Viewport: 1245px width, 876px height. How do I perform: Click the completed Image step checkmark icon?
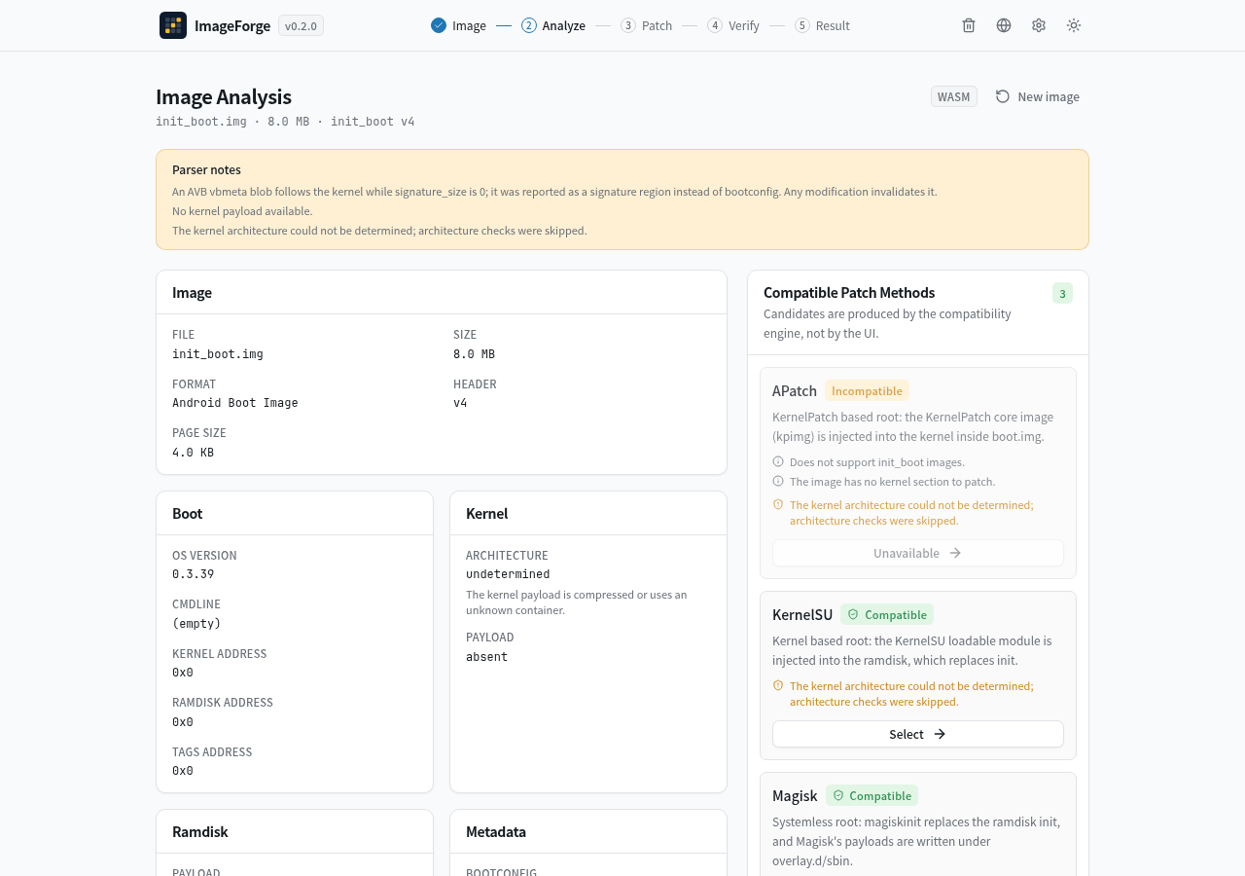pyautogui.click(x=439, y=25)
